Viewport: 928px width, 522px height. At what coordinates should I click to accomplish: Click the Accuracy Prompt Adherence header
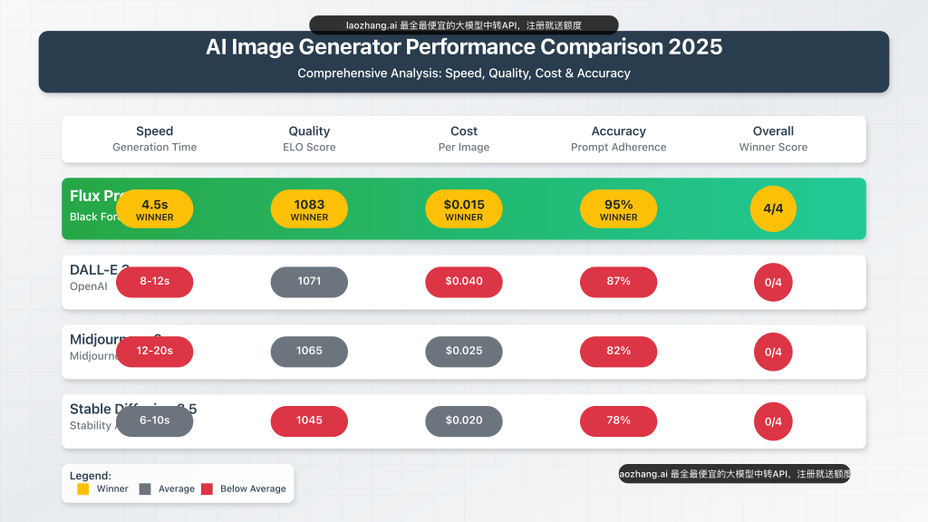(x=618, y=139)
